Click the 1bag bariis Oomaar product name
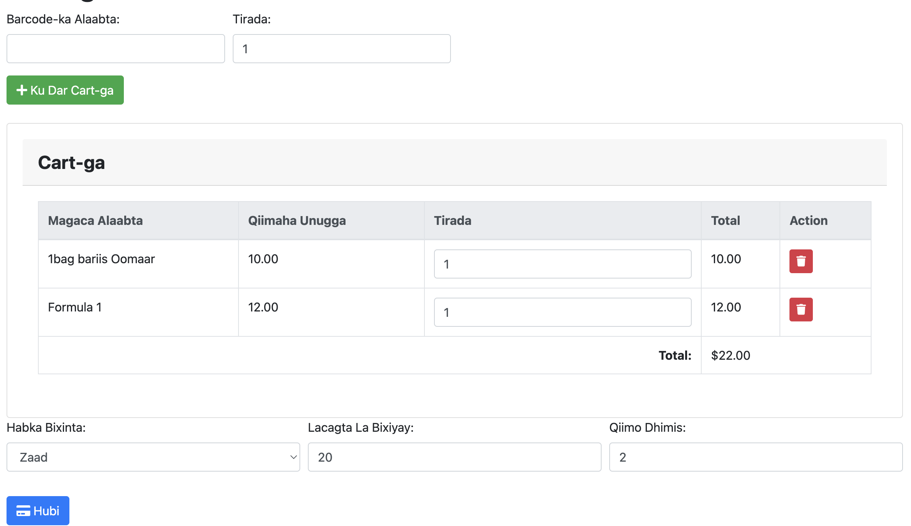The height and width of the screenshot is (526, 911). 101,259
